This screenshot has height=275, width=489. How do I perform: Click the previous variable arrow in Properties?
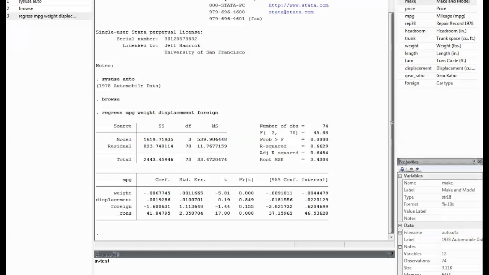pyautogui.click(x=411, y=169)
